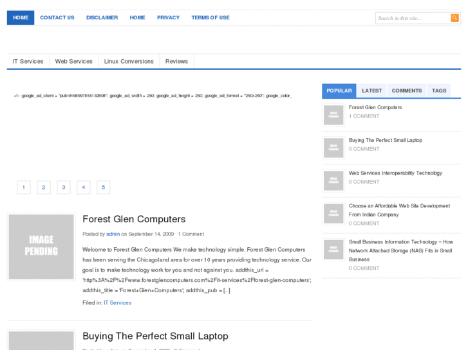This screenshot has width=468, height=350.
Task: Open 'Choose an Affordable Web Site Development' link
Action: coord(399,210)
